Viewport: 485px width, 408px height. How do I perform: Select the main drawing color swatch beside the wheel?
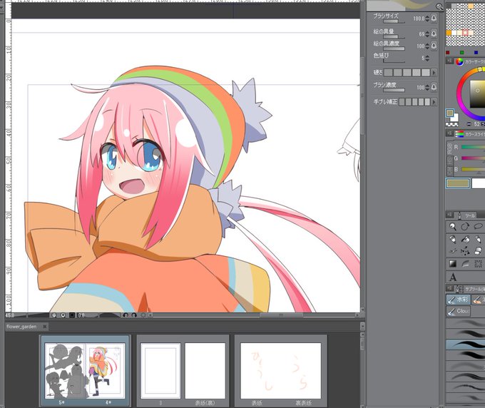click(450, 113)
